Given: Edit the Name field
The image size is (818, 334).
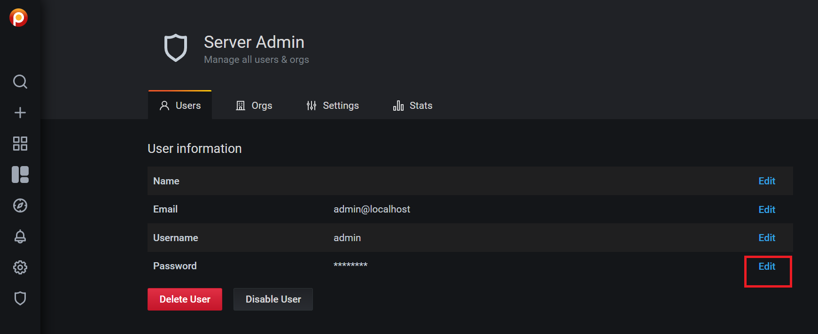Looking at the screenshot, I should tap(767, 181).
